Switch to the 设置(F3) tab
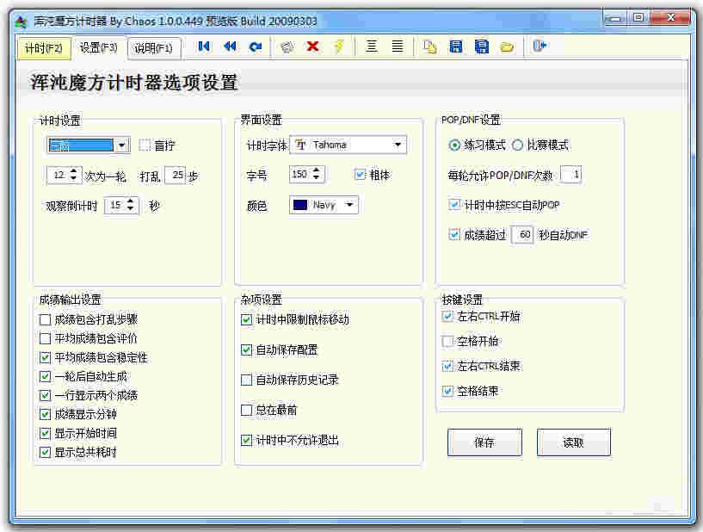The image size is (703, 532). 99,47
